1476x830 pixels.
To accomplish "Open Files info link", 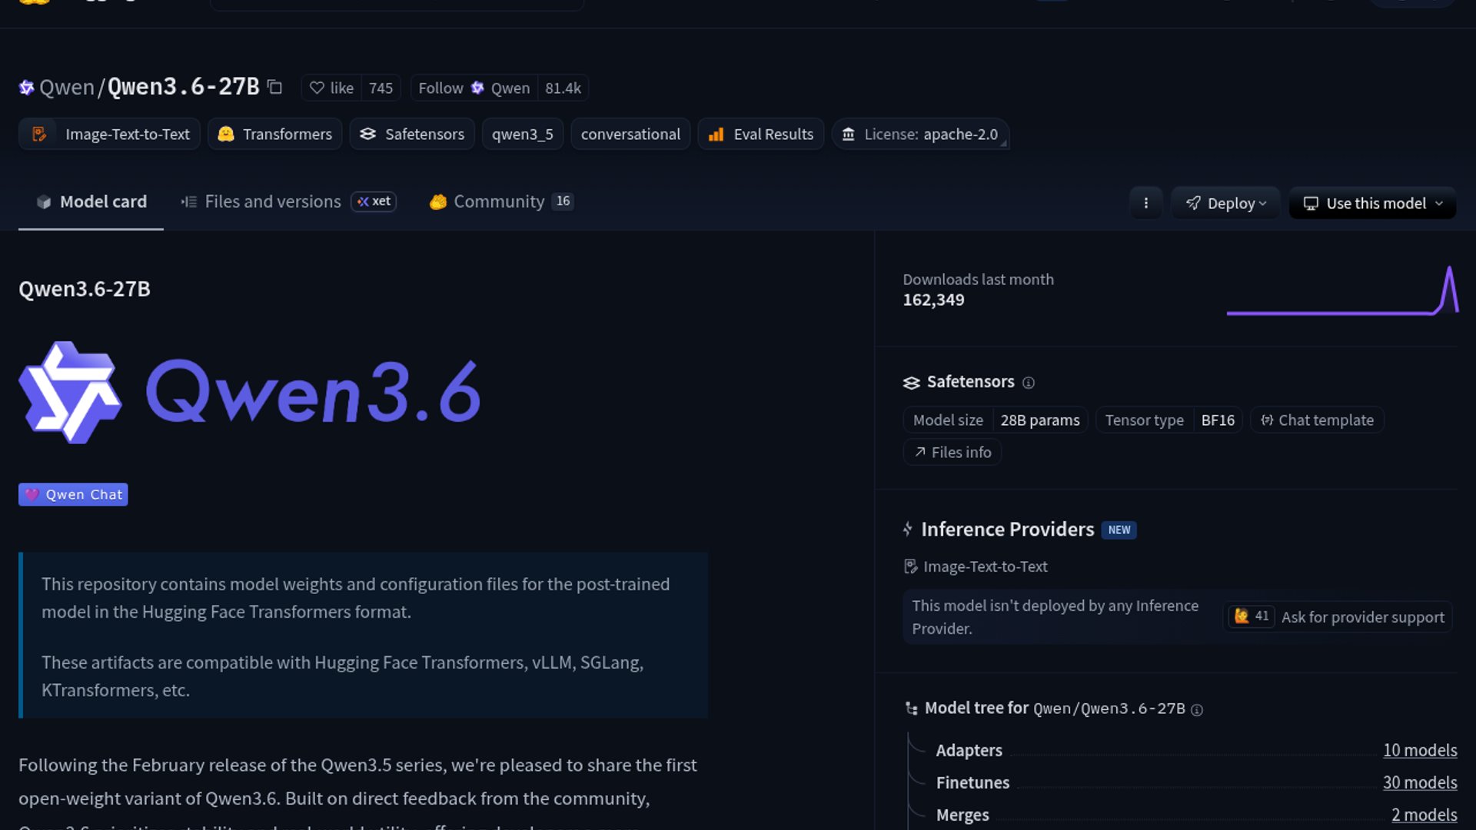I will coord(952,453).
